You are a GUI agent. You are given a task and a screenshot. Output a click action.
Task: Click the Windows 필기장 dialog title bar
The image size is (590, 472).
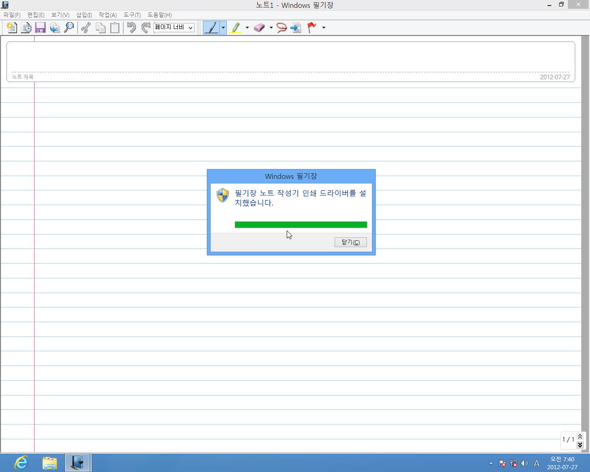pos(291,176)
